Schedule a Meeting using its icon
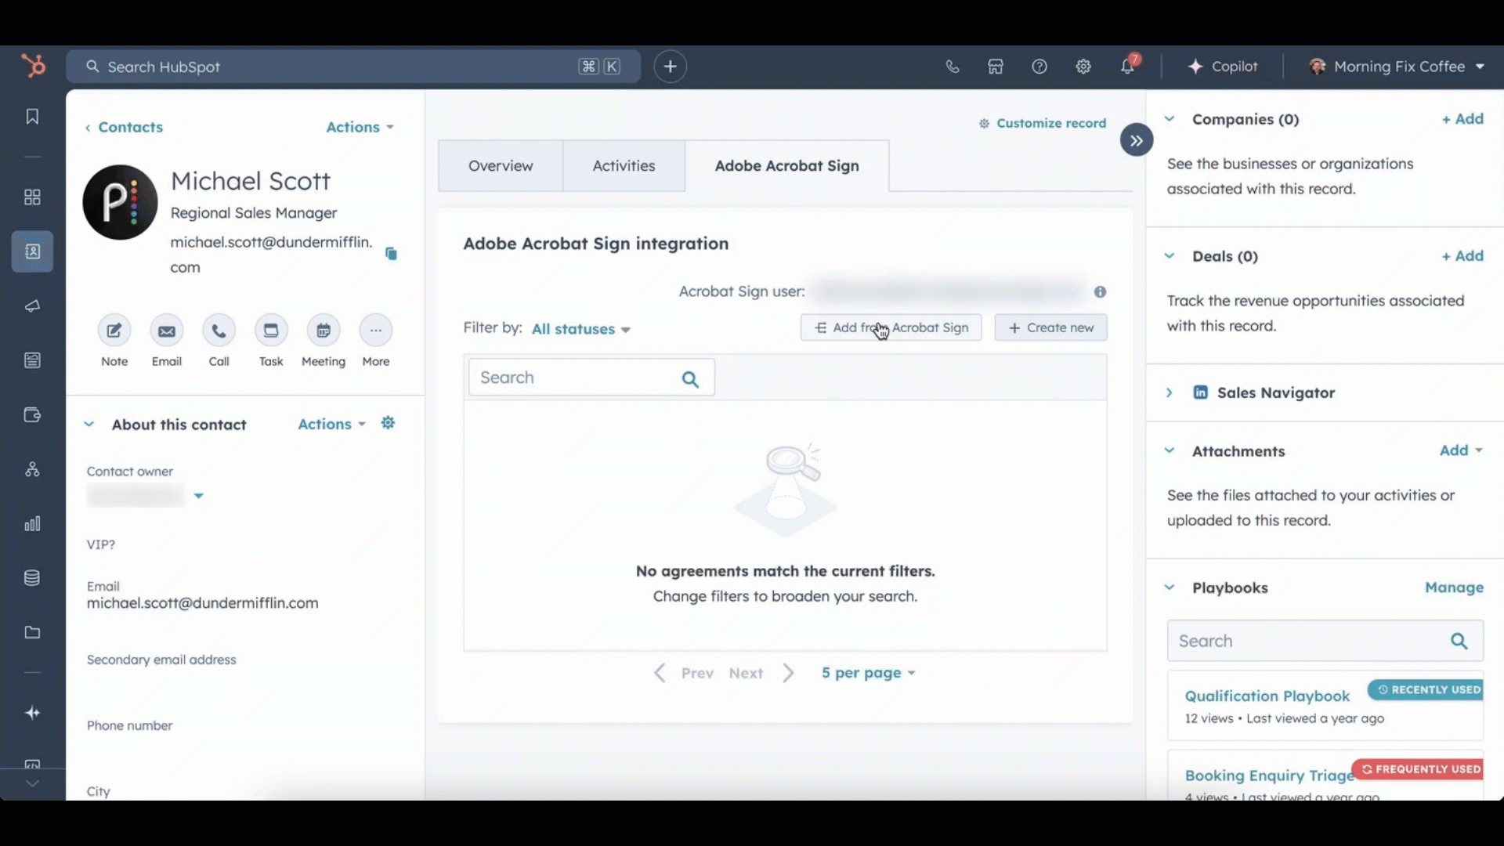Image resolution: width=1504 pixels, height=846 pixels. click(x=324, y=331)
